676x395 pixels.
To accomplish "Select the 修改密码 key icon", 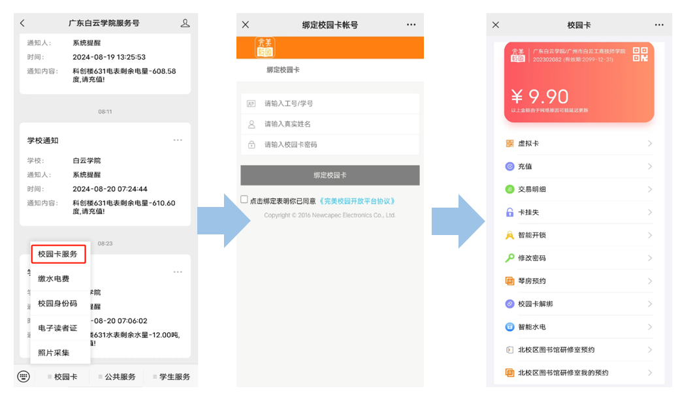I will click(509, 258).
